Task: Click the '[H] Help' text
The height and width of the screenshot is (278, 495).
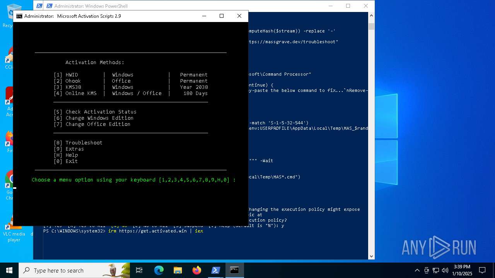Action: [x=66, y=155]
